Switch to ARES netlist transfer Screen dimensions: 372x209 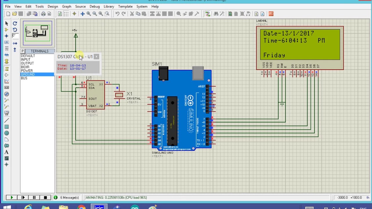(x=271, y=14)
